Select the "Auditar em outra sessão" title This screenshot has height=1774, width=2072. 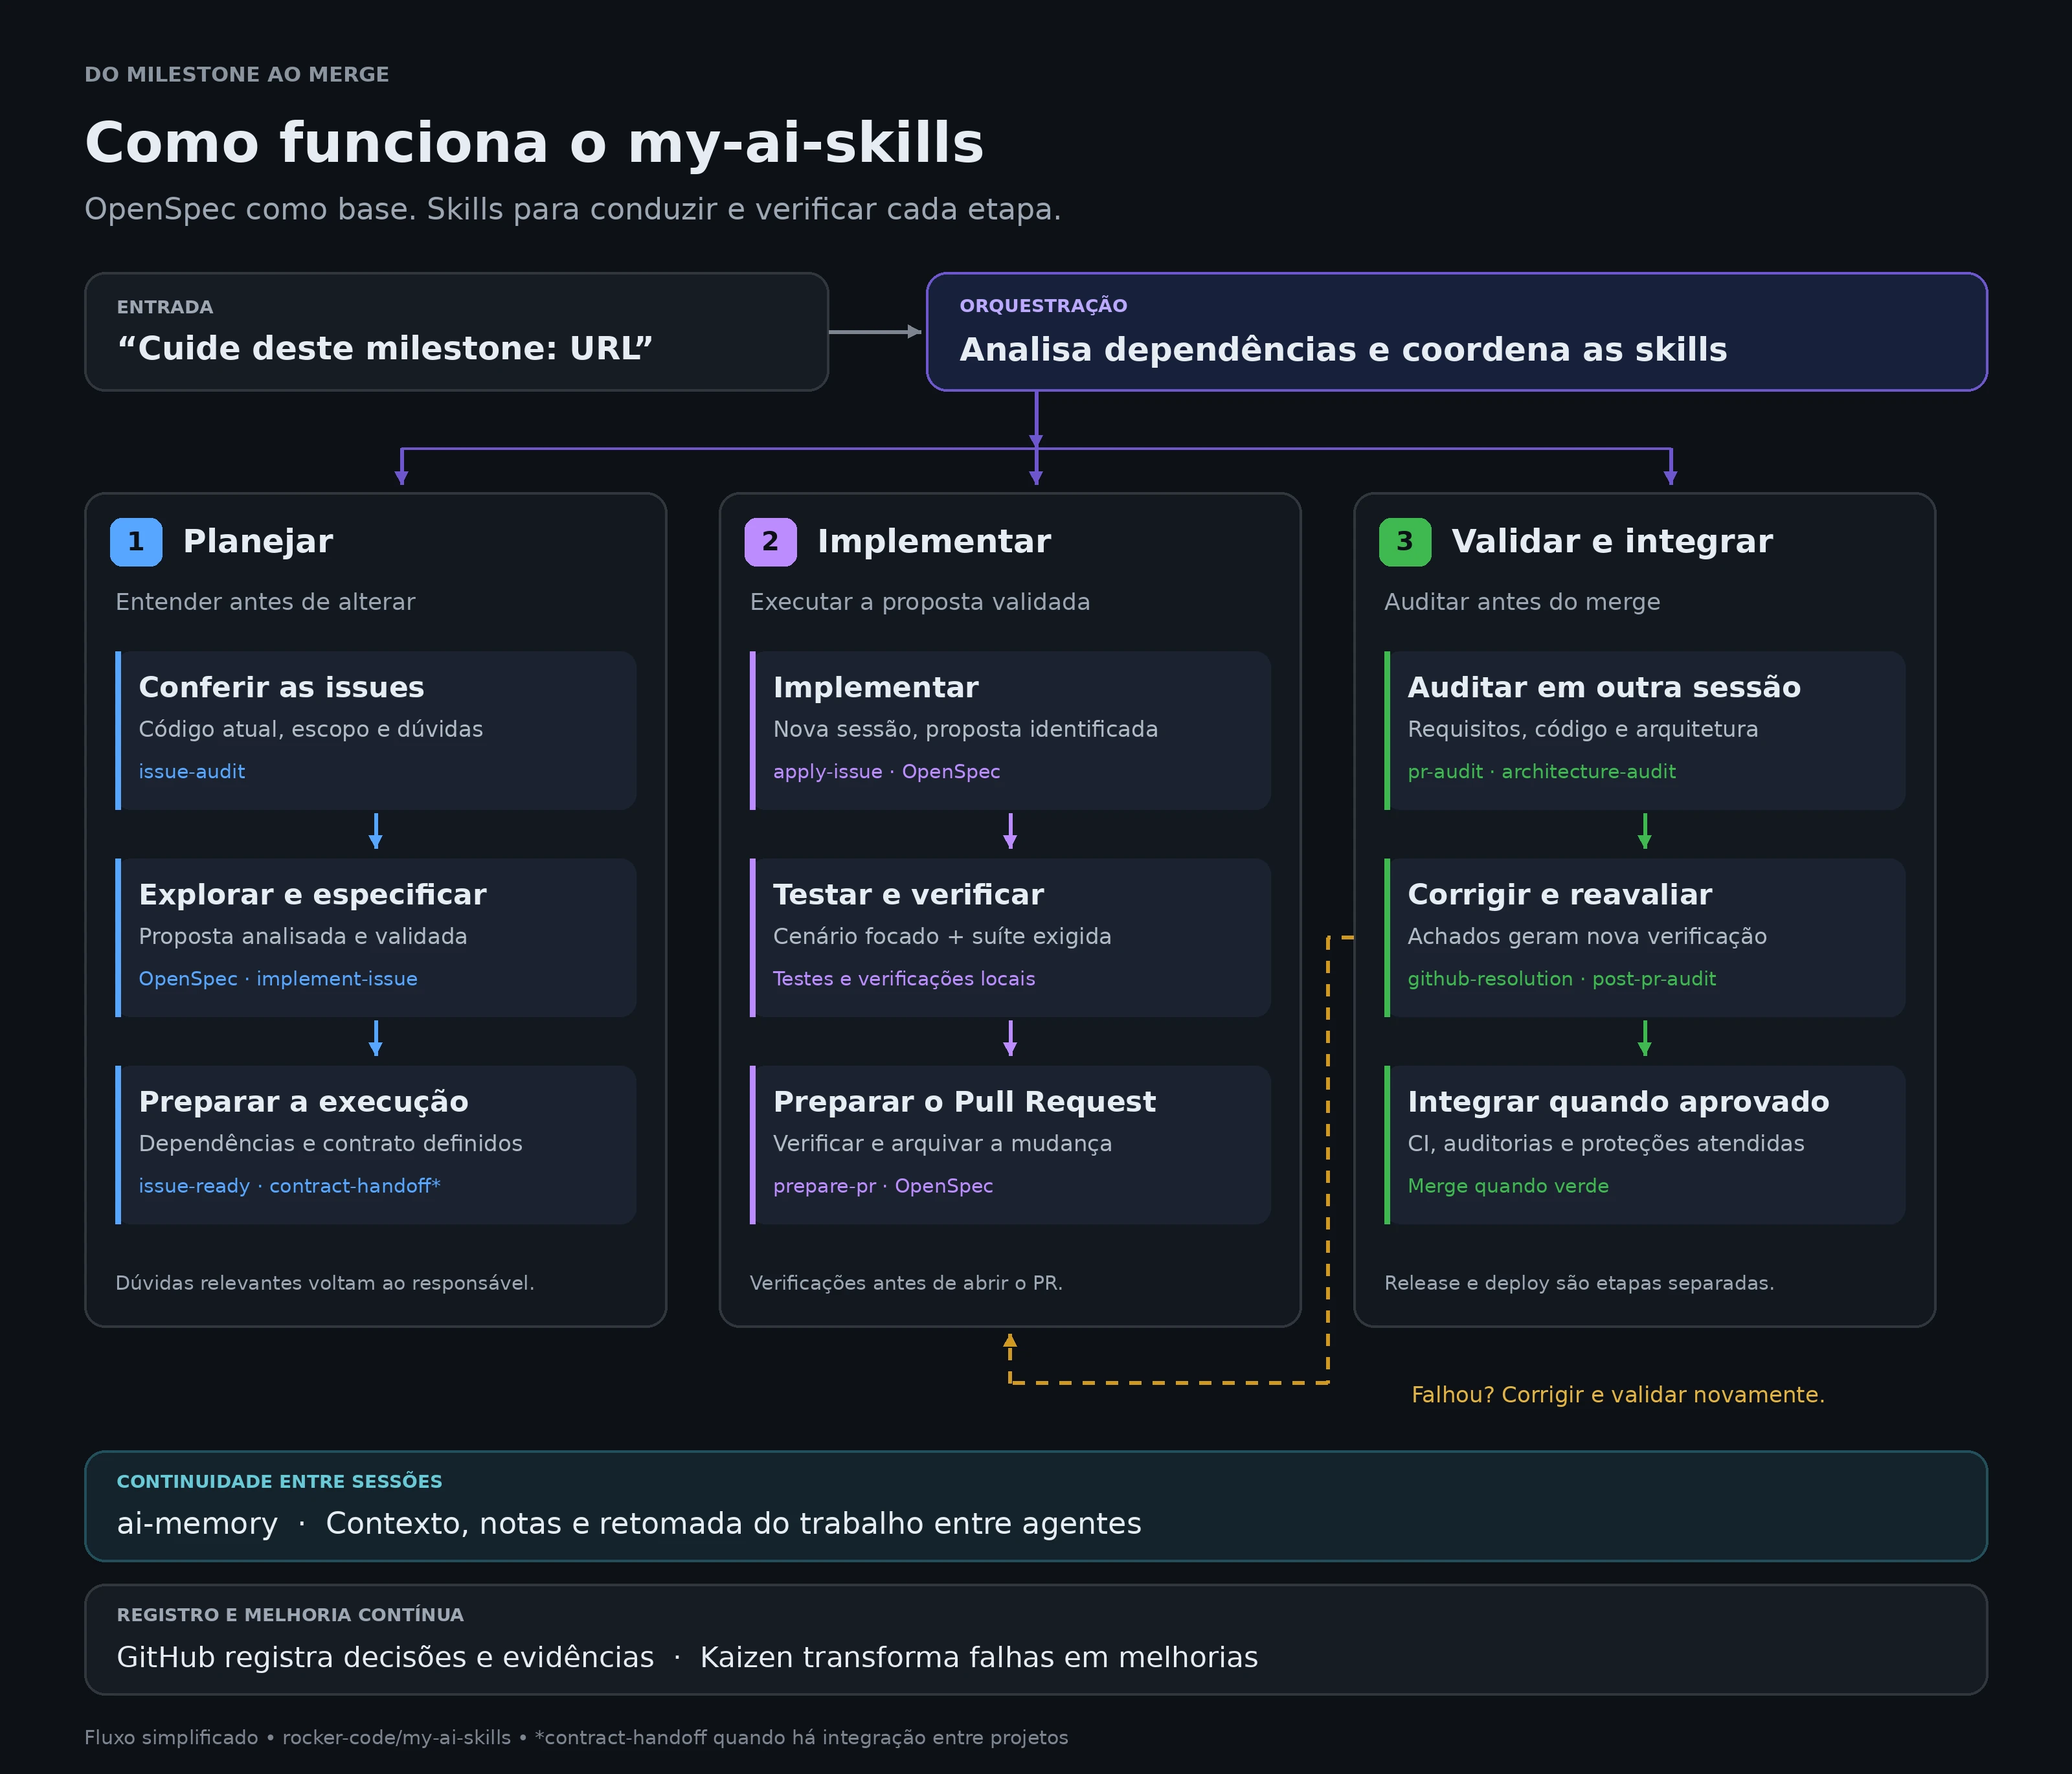[1604, 688]
